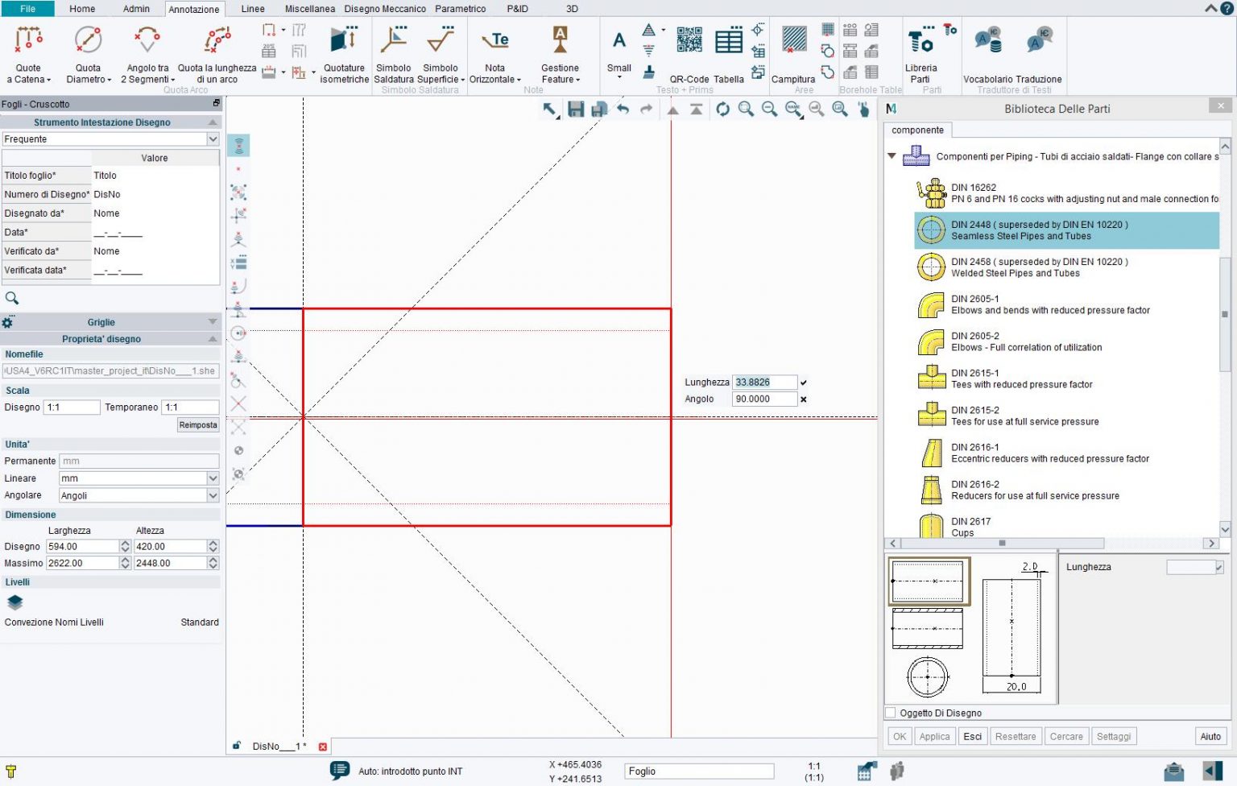Switch to the P&ID menu

coord(516,9)
